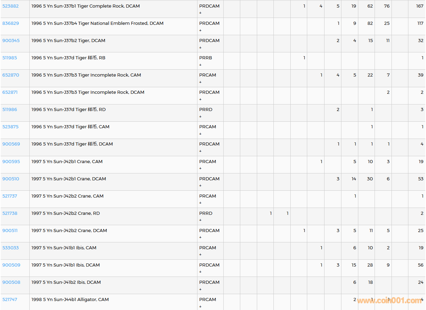Expand plus sign below PRDCAM for row 900508
The image size is (426, 310).
coord(200,289)
